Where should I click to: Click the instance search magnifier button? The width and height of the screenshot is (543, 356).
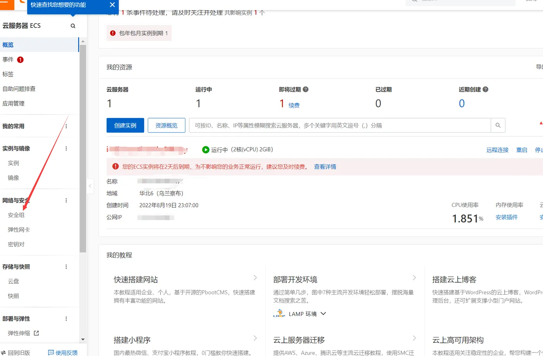[498, 125]
